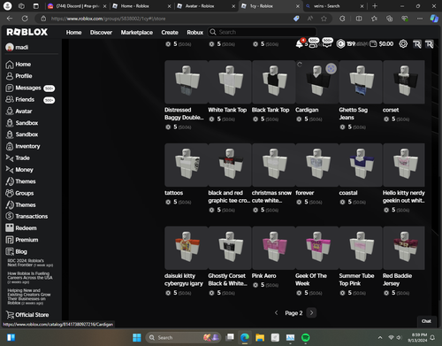Open the settings gear in Roblox header

(x=403, y=44)
